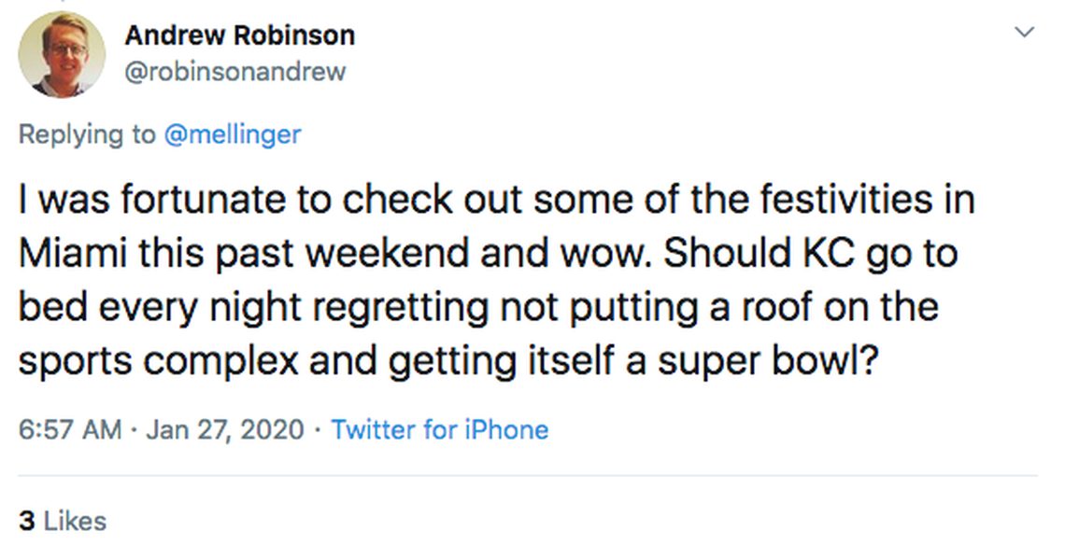Screen dimensions: 1065x559
Task: Visit the @mellinger profile mention
Action: [x=233, y=134]
